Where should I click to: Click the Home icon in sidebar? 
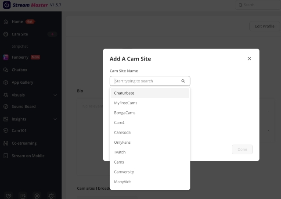[6, 21]
